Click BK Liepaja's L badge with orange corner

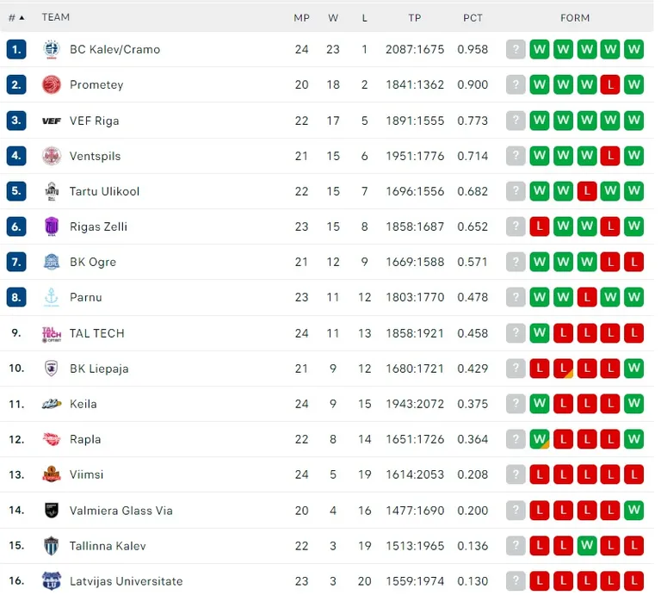coord(563,369)
